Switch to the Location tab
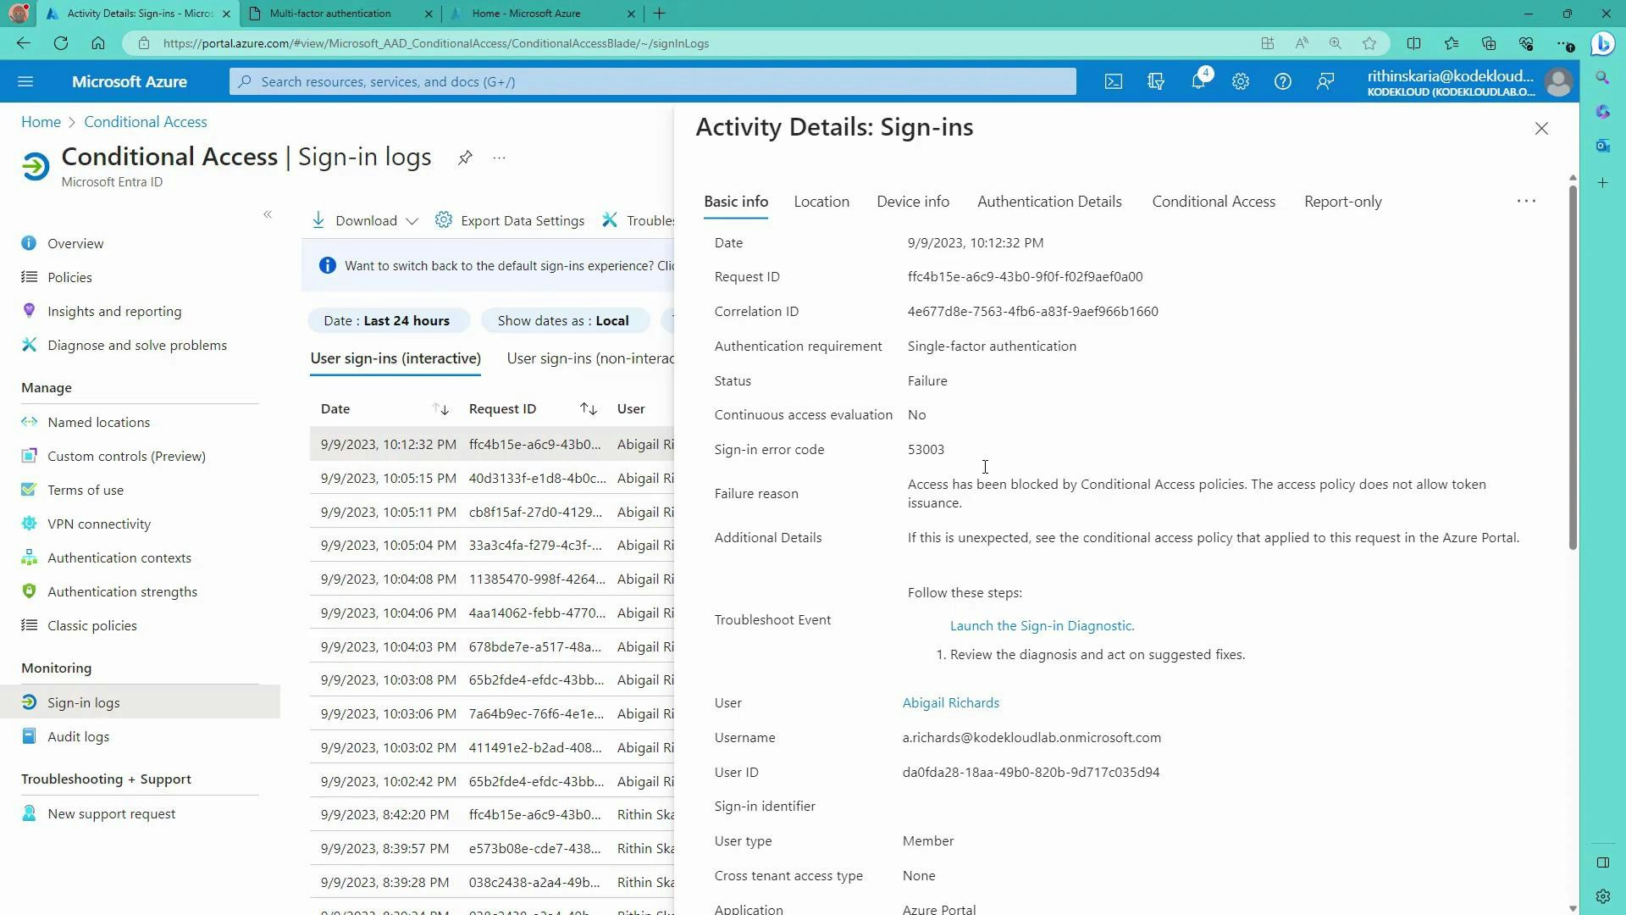 pyautogui.click(x=821, y=201)
